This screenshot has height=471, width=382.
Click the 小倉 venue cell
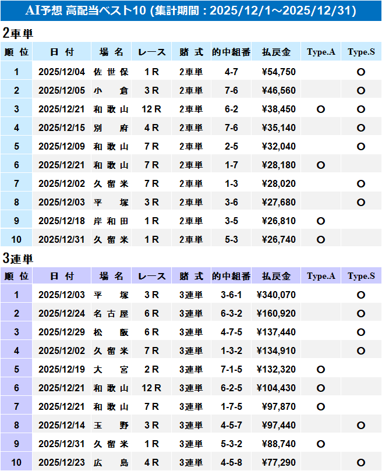tap(111, 90)
